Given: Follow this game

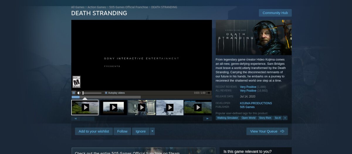Looking at the screenshot, I should (x=122, y=131).
